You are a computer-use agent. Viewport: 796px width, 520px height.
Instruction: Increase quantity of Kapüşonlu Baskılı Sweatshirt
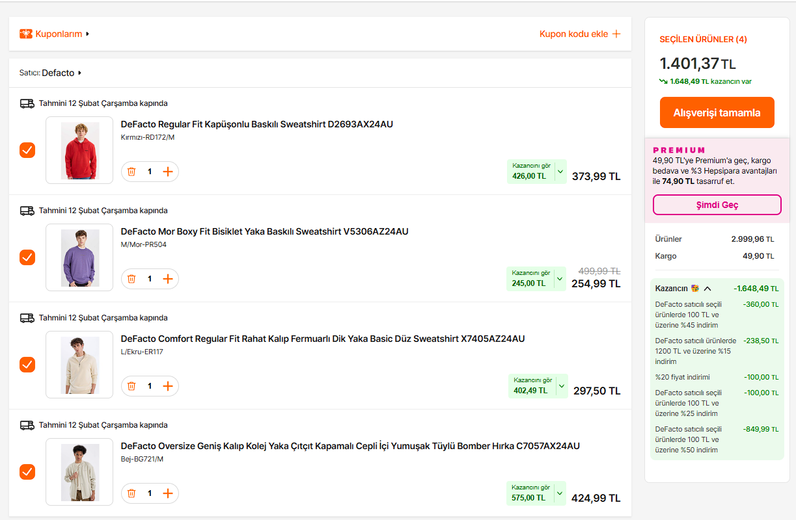pyautogui.click(x=168, y=172)
